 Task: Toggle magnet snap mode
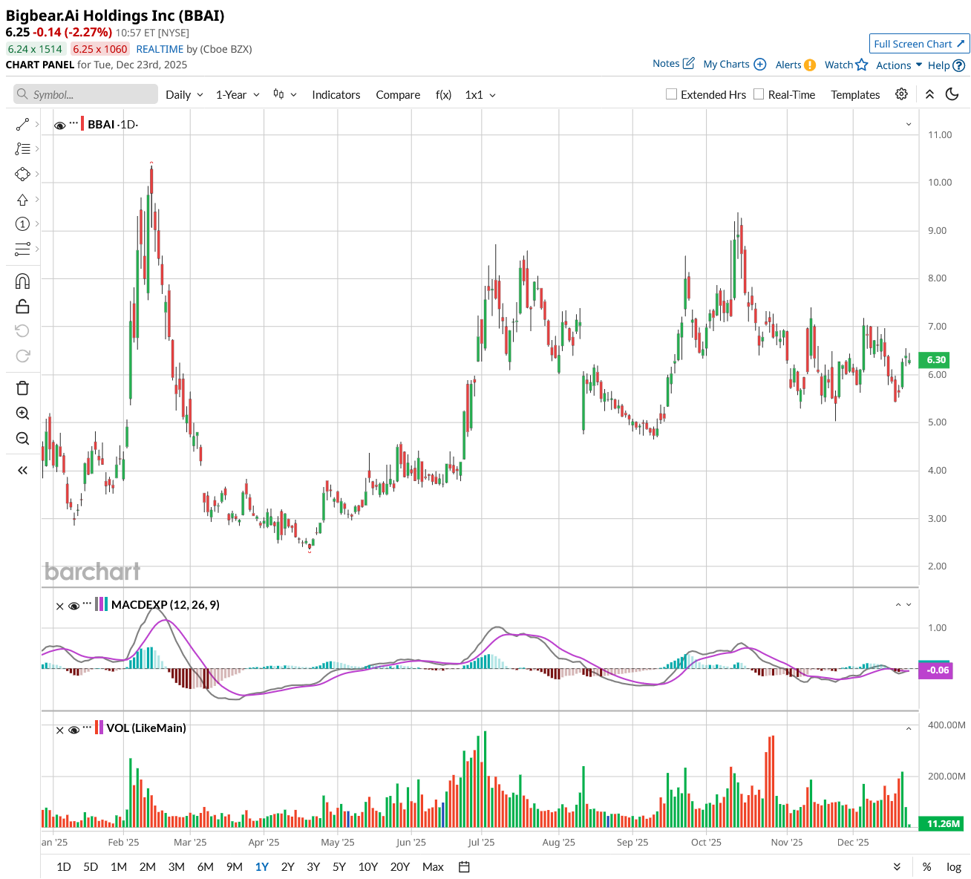click(x=22, y=281)
